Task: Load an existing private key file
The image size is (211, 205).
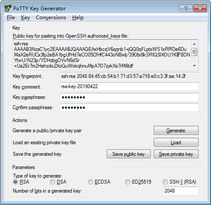Action: click(176, 142)
